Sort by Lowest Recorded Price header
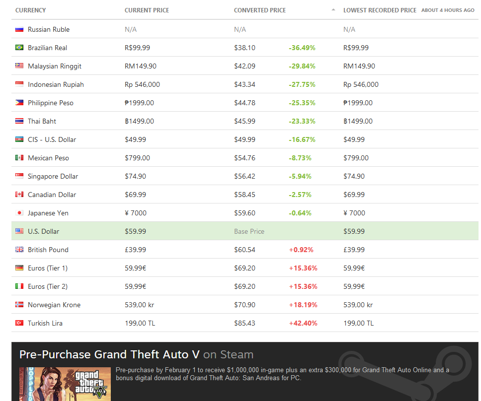Image resolution: width=481 pixels, height=401 pixels. click(380, 10)
